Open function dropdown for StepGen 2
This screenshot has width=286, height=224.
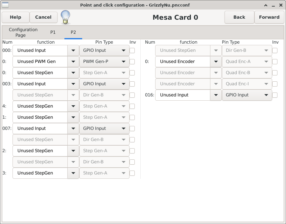[73, 151]
